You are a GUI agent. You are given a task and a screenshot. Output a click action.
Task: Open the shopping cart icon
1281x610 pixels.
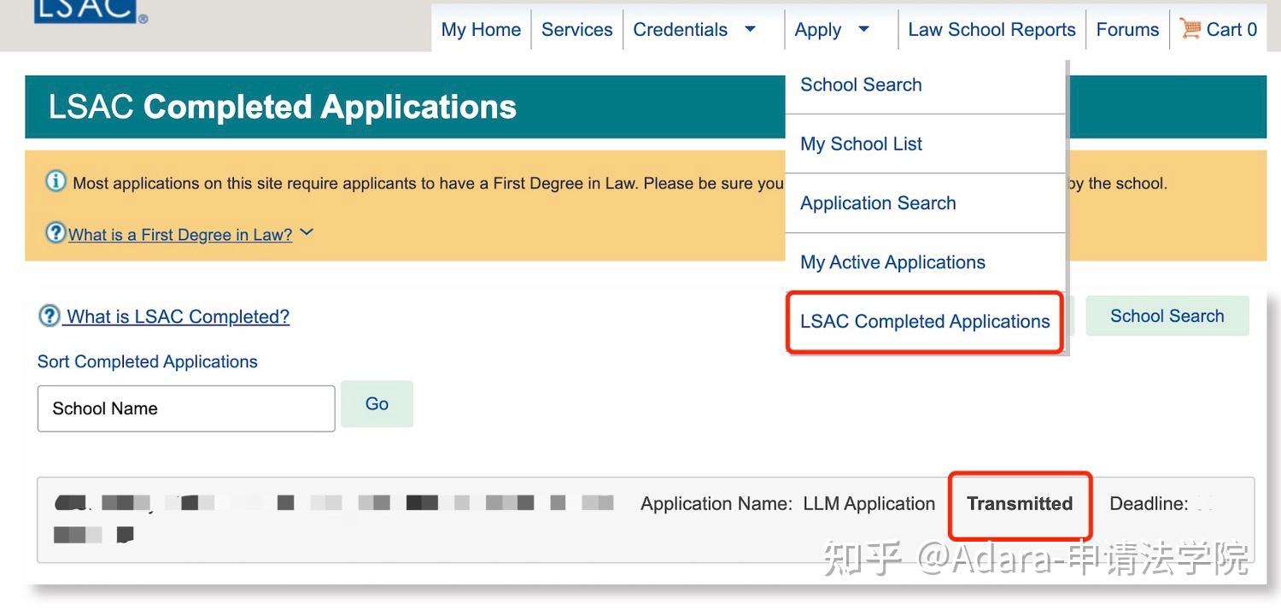pos(1190,28)
